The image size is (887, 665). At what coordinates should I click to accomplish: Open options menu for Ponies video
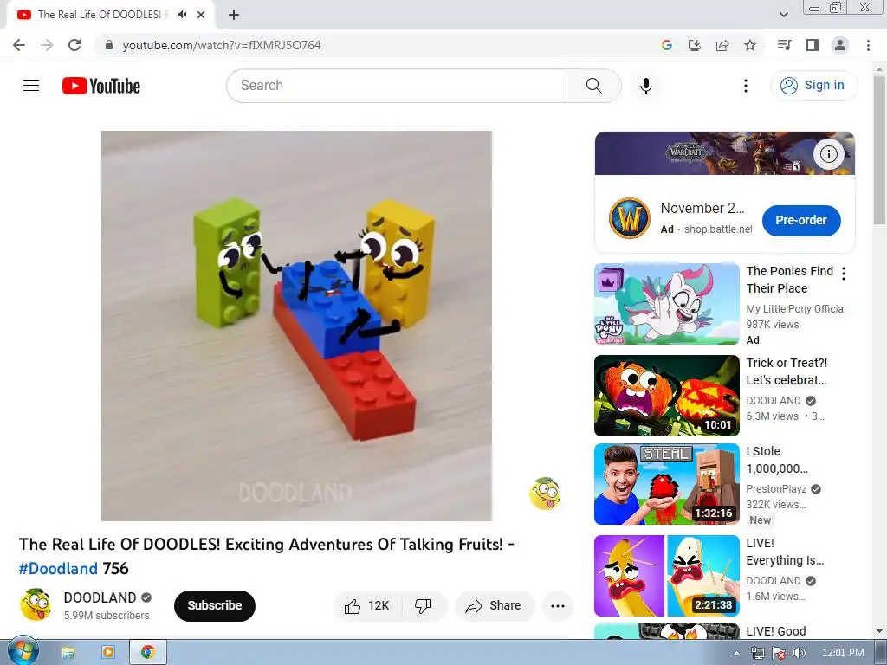click(x=844, y=274)
